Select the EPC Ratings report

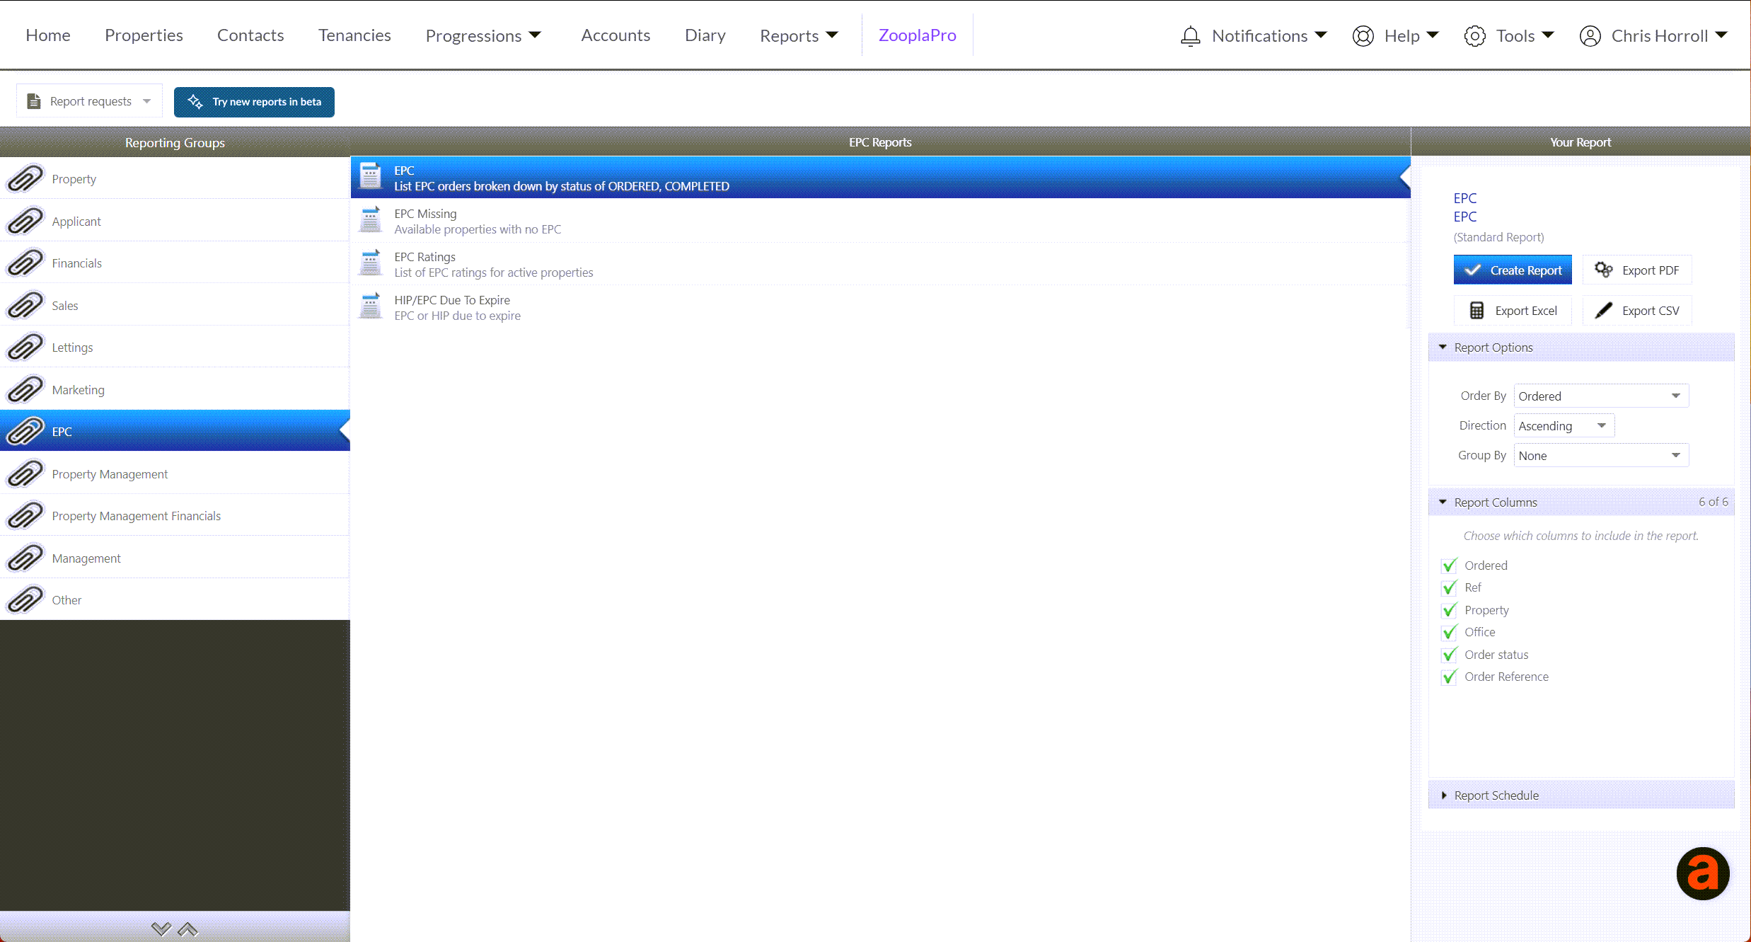880,264
